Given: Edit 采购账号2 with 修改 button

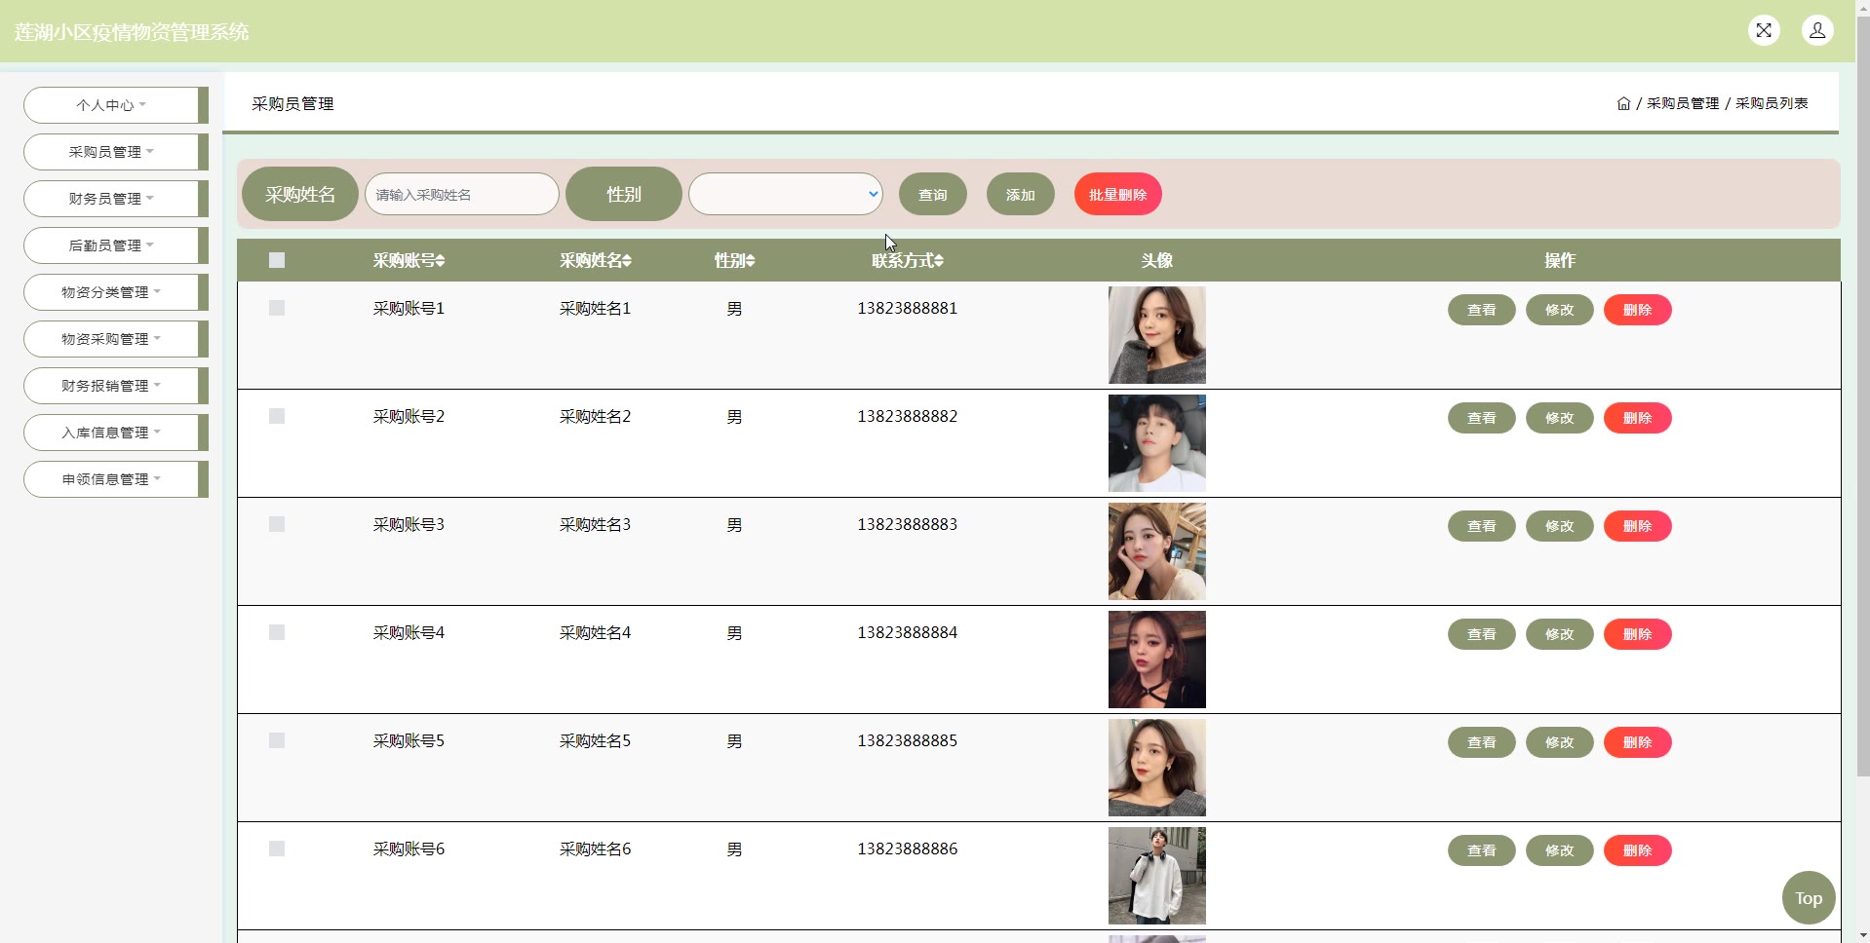Looking at the screenshot, I should (1560, 418).
